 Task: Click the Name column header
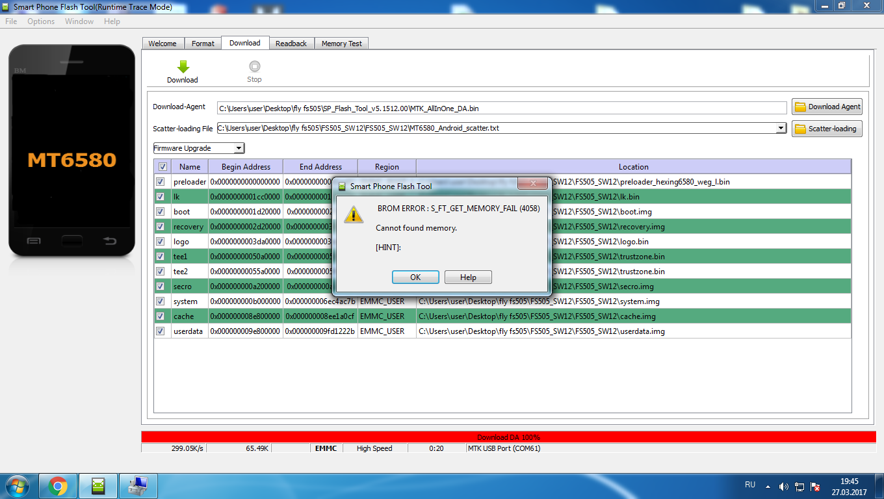point(190,167)
